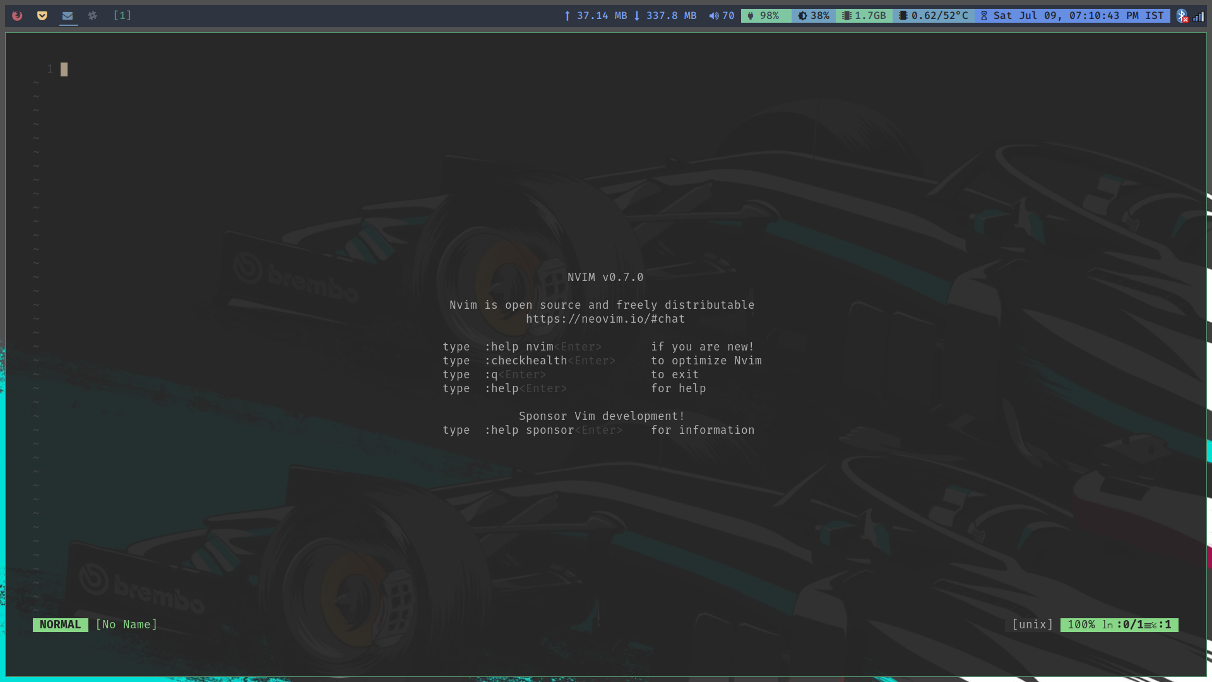Viewport: 1212px width, 682px height.
Task: Click the 37.14 MB upload value
Action: pos(602,16)
